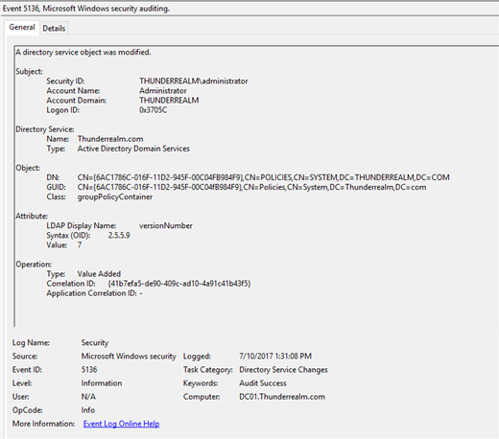Click Source value 'Microsoft Windows security'
The image size is (499, 439).
129,356
